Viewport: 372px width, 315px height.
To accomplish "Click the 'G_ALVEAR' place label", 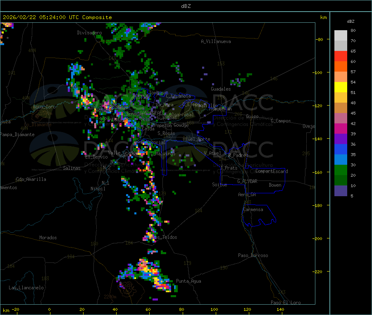I will (247, 181).
